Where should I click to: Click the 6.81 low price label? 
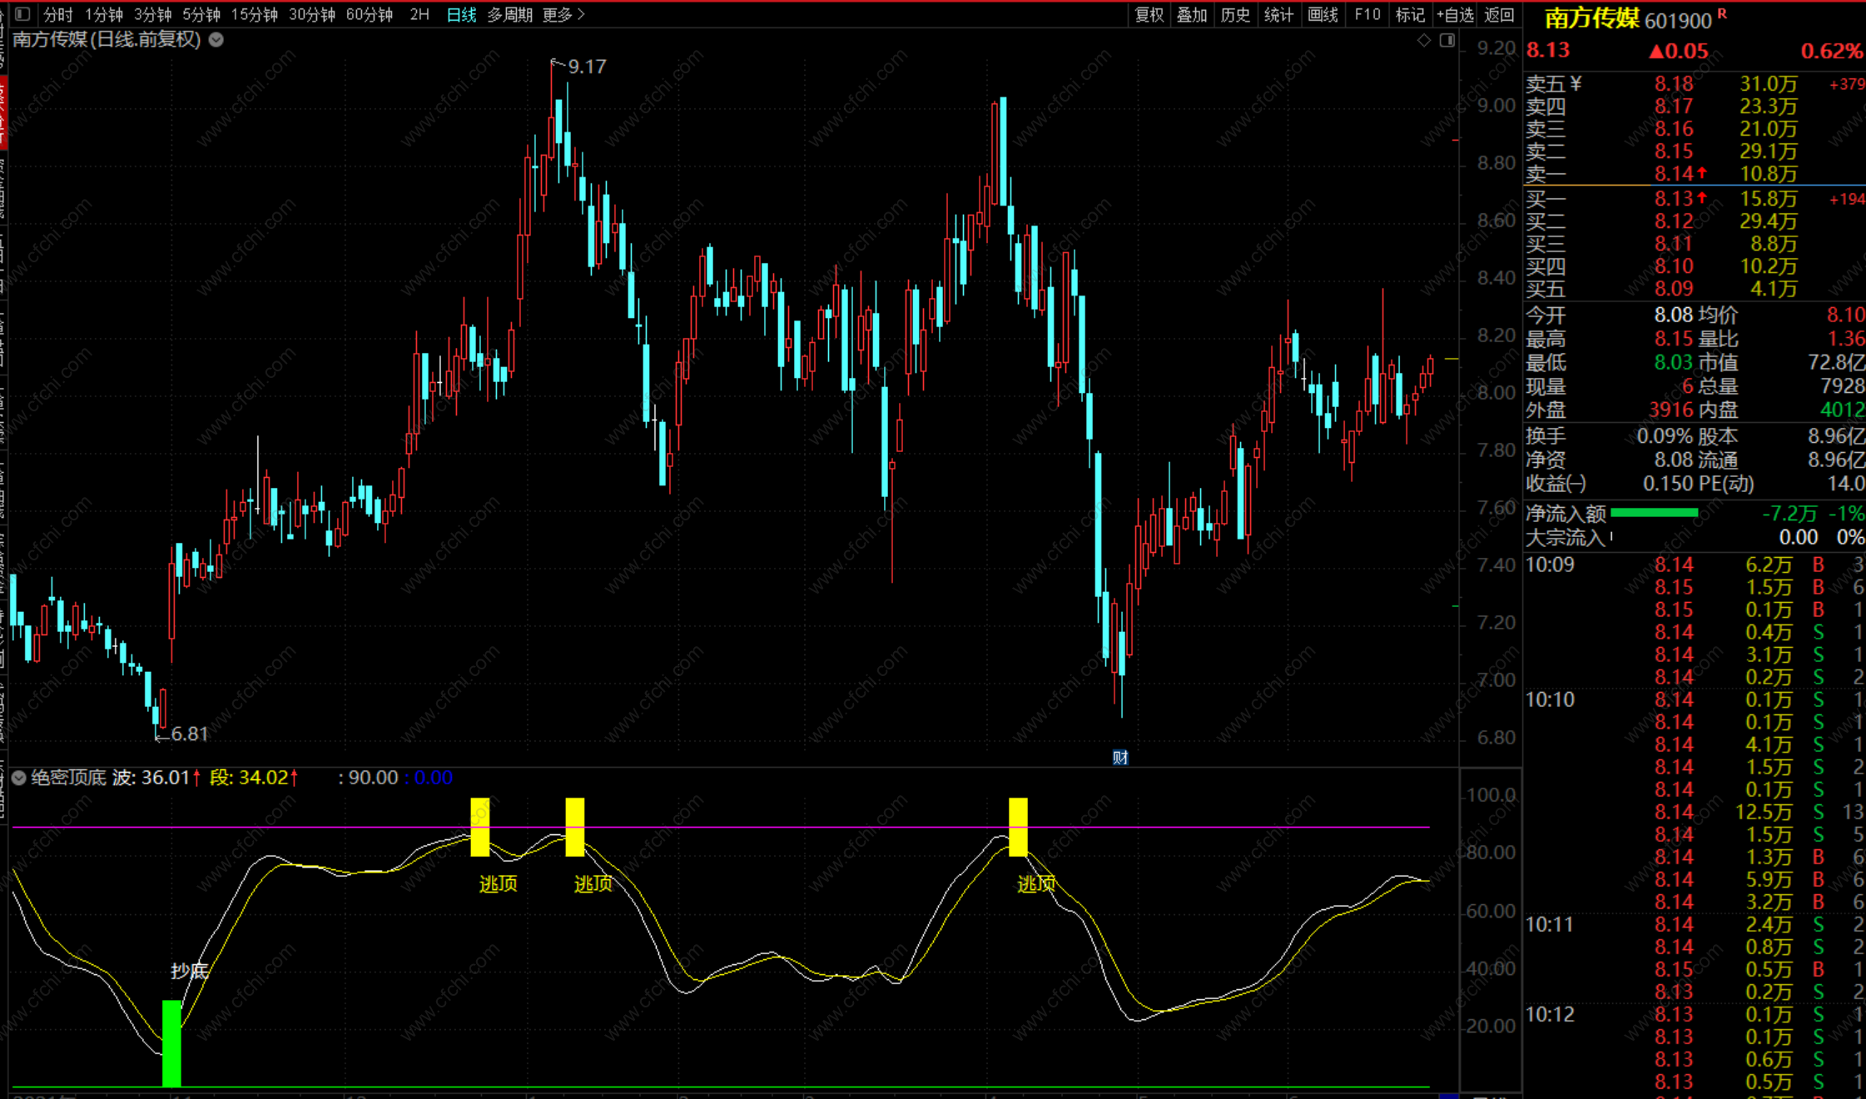[189, 733]
